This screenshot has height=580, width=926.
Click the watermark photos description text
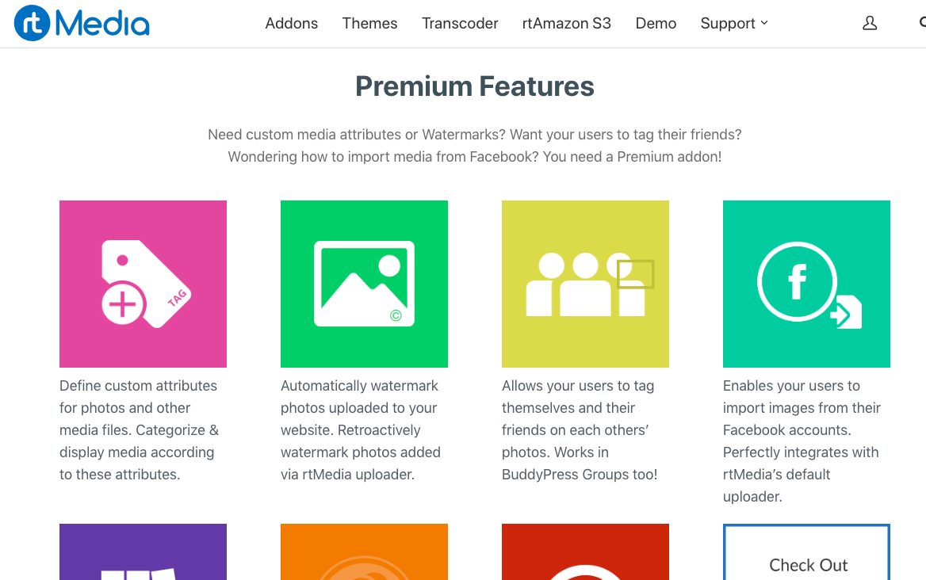(361, 430)
